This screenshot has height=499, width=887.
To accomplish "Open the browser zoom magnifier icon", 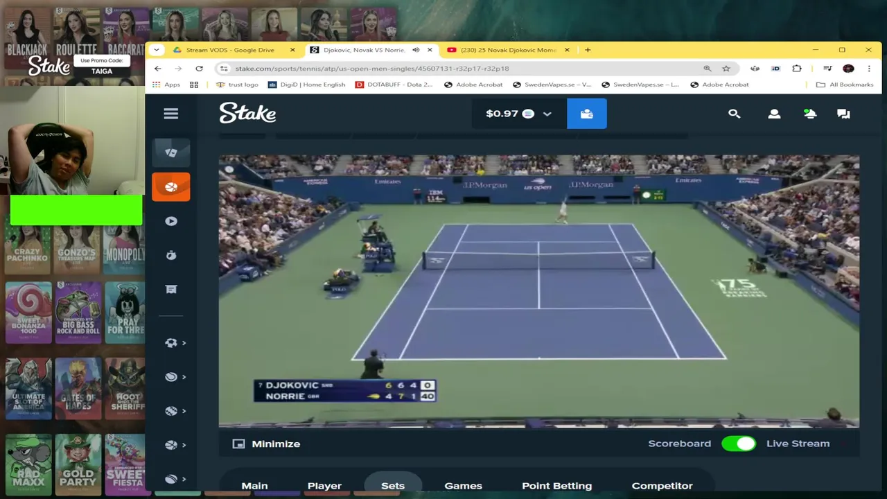I will tap(708, 69).
